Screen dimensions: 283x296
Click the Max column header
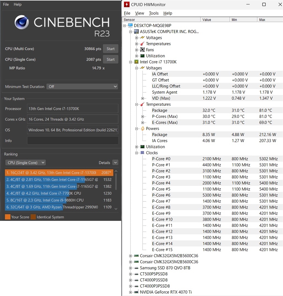[270, 20]
